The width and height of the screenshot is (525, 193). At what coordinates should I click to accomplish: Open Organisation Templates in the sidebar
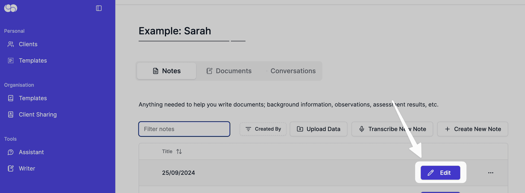33,98
